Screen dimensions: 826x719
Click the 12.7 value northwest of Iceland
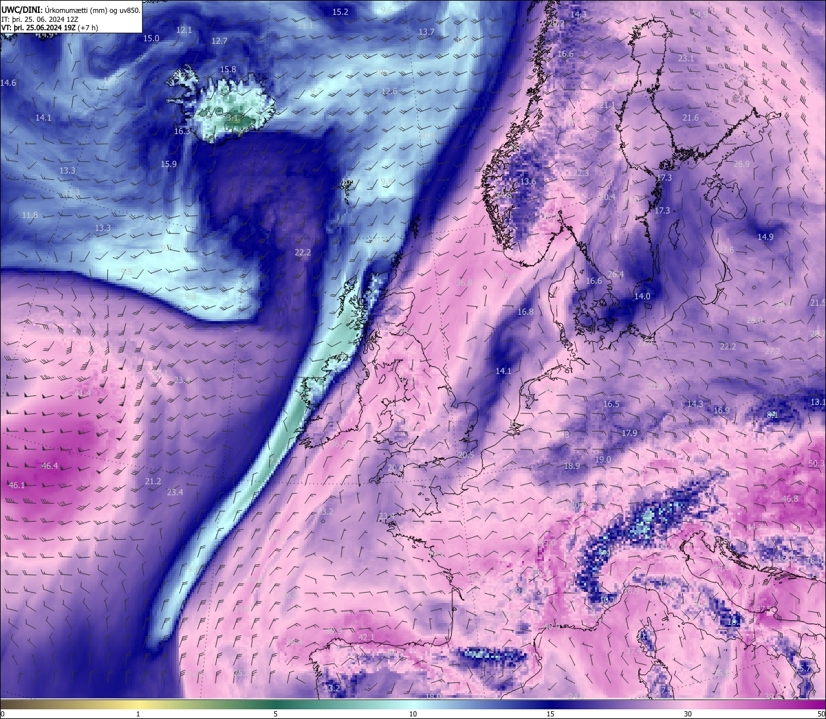pyautogui.click(x=219, y=41)
